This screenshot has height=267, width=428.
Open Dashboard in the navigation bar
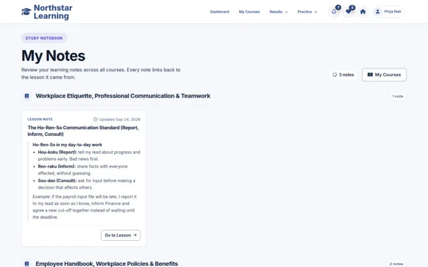click(220, 12)
